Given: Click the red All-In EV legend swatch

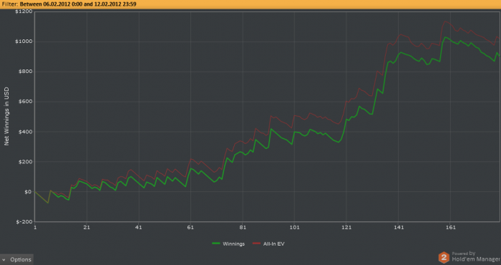Looking at the screenshot, I should tap(256, 244).
